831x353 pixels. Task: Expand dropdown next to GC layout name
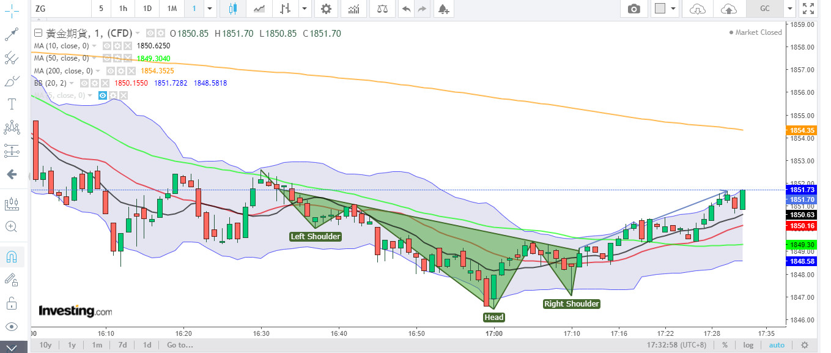click(790, 9)
